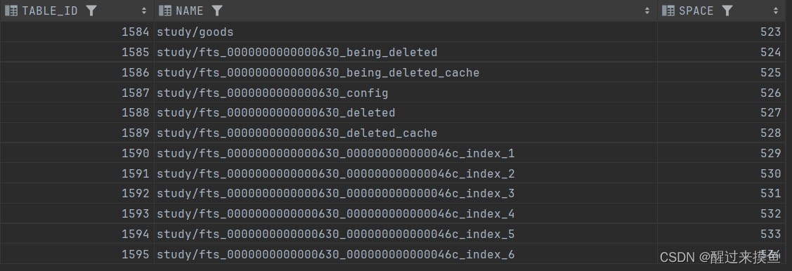
Task: Select cell ending with being_deleted_cache
Action: 405,72
